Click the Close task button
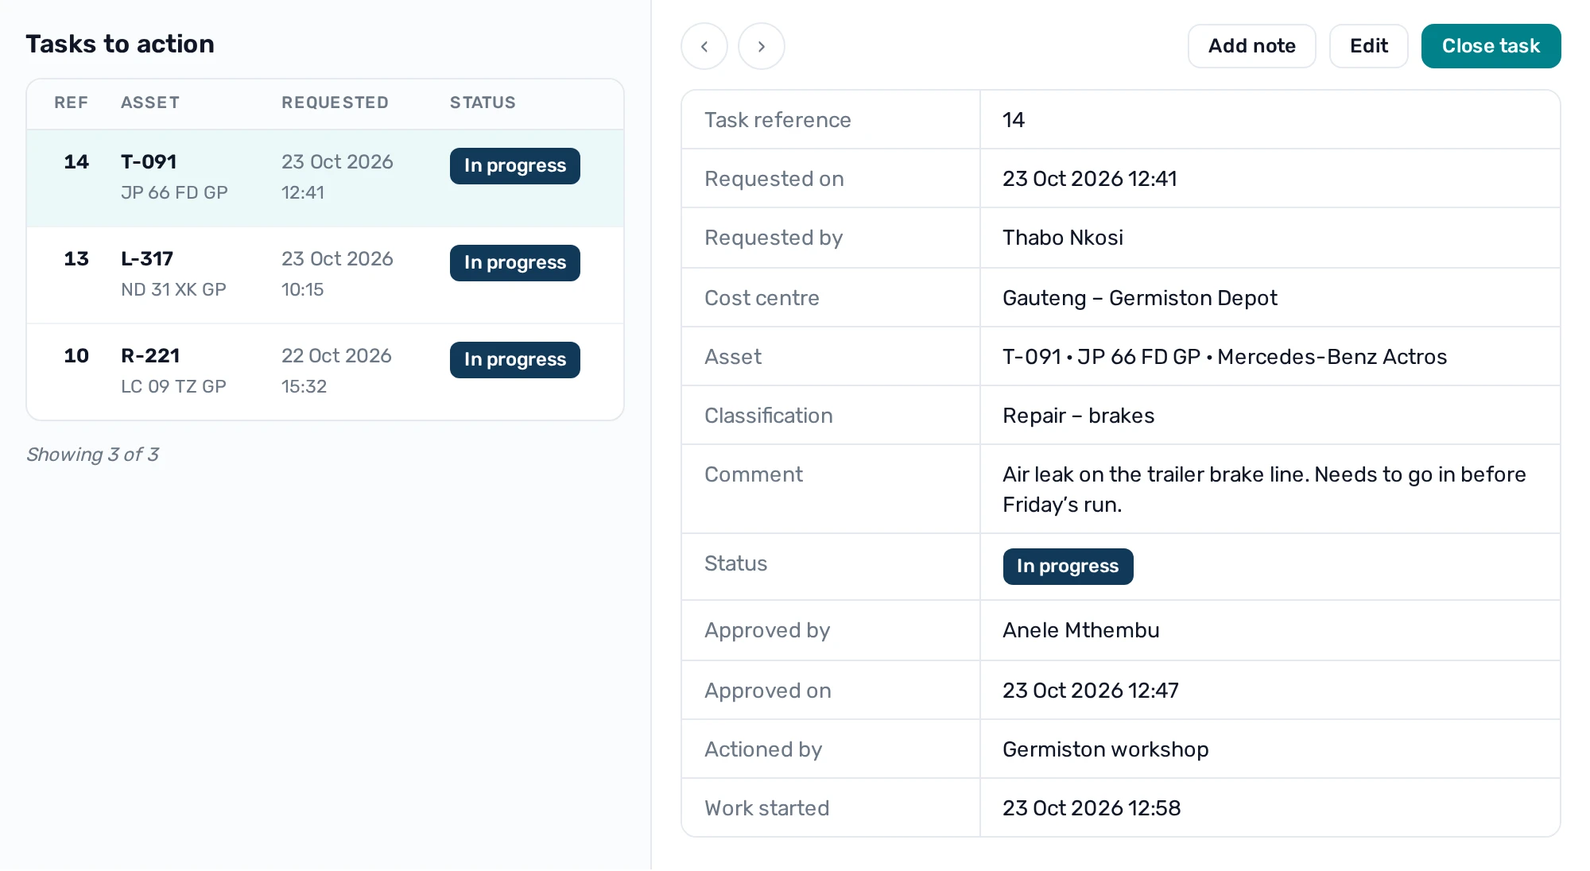The width and height of the screenshot is (1590, 871). click(x=1491, y=46)
